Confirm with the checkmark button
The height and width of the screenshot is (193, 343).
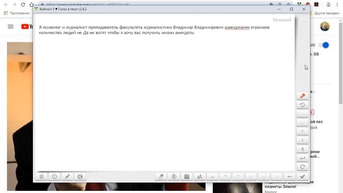302,176
